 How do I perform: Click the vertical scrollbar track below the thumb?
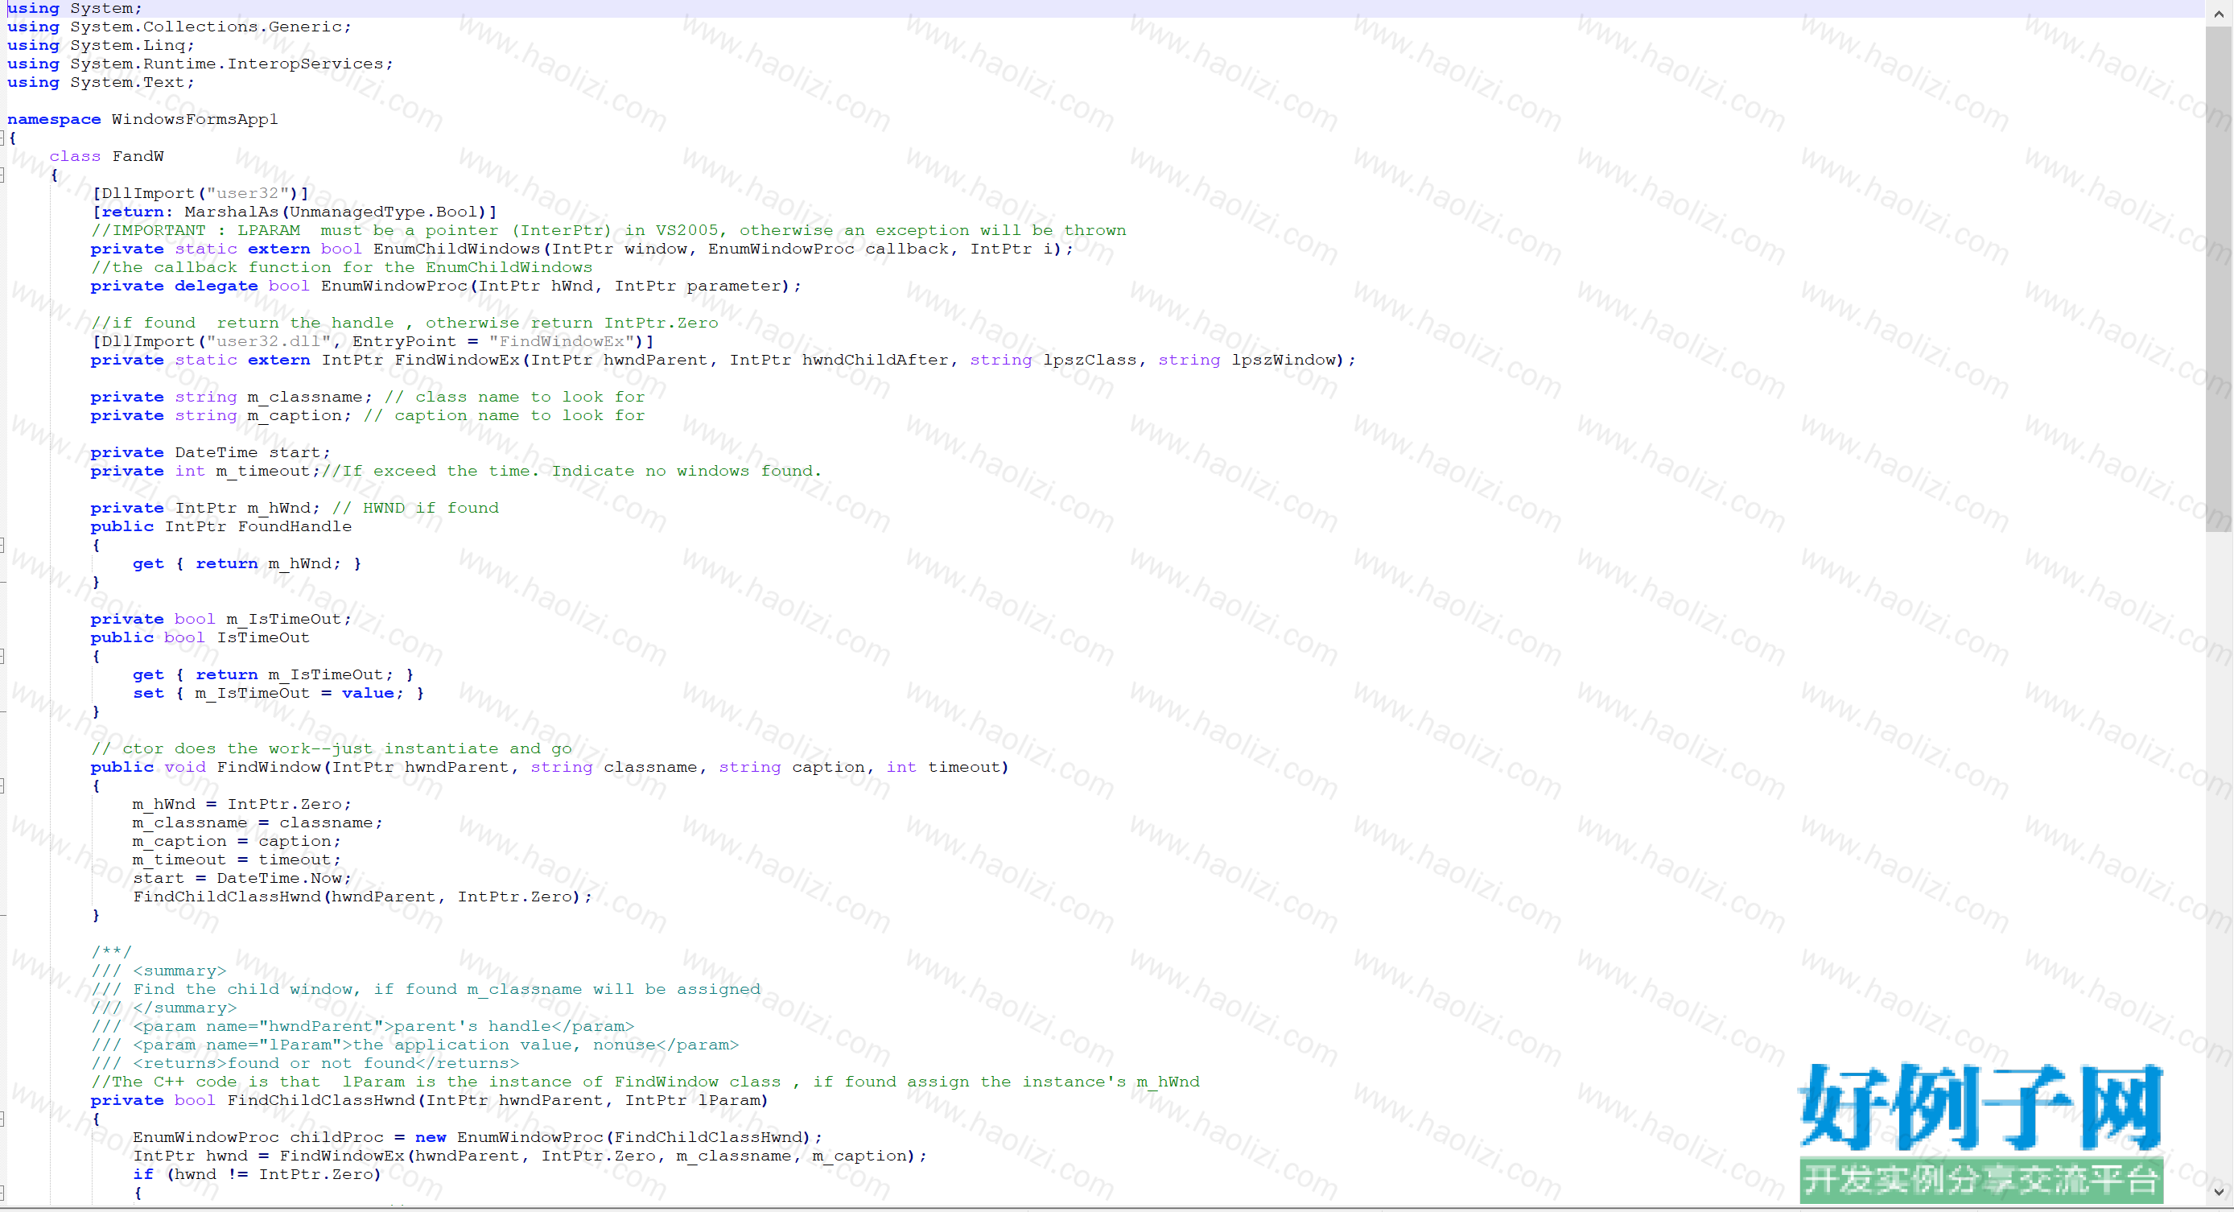pyautogui.click(x=2219, y=855)
